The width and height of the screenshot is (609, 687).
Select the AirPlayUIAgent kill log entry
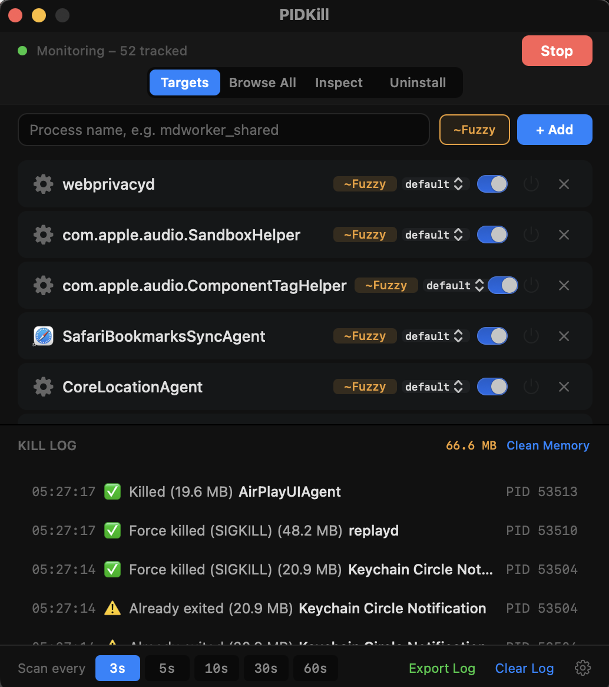(x=305, y=491)
